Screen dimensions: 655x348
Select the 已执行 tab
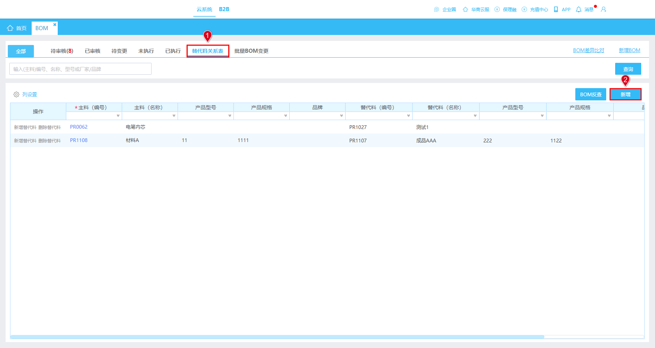click(173, 51)
